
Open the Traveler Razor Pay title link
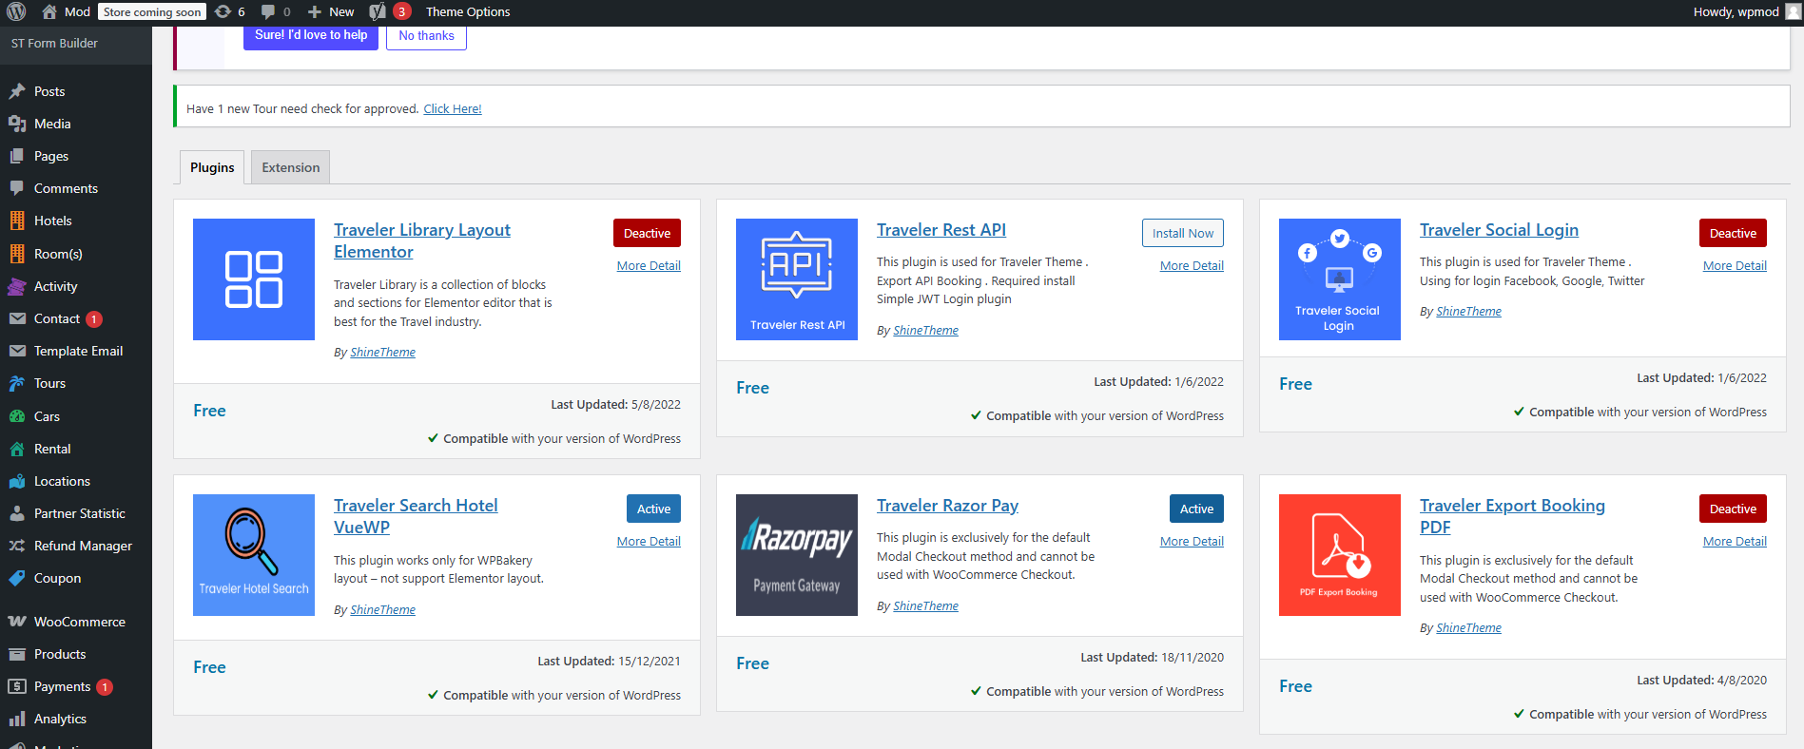click(x=947, y=506)
